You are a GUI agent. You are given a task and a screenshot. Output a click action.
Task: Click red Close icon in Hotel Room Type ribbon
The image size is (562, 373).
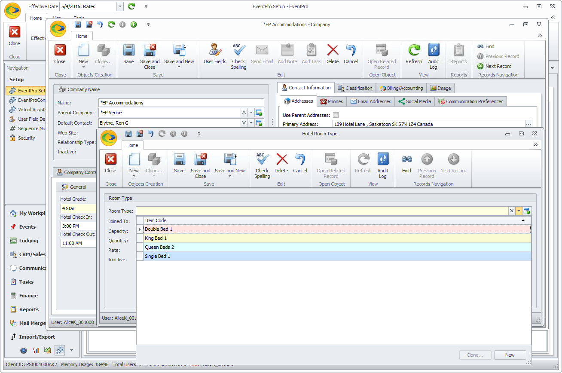pos(111,163)
